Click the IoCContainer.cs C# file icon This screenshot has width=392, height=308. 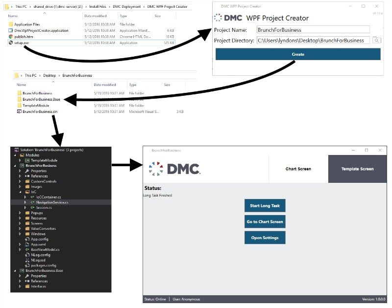(32, 197)
